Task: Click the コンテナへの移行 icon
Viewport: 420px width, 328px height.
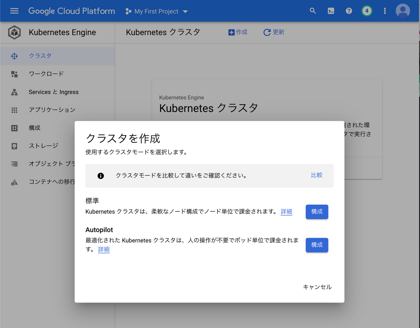Action: [x=14, y=182]
